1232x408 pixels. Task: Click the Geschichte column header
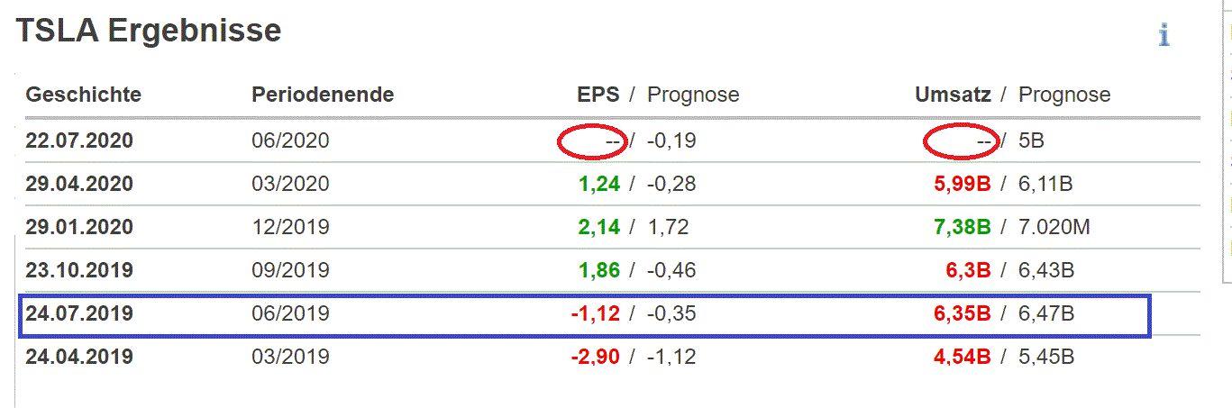click(83, 95)
